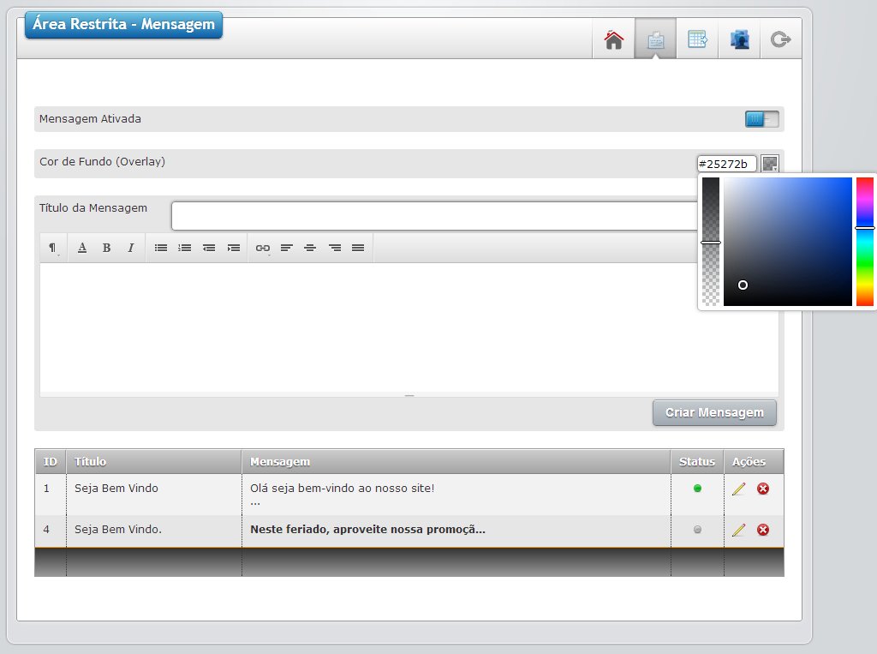Toggle bold formatting
The width and height of the screenshot is (877, 654).
106,248
